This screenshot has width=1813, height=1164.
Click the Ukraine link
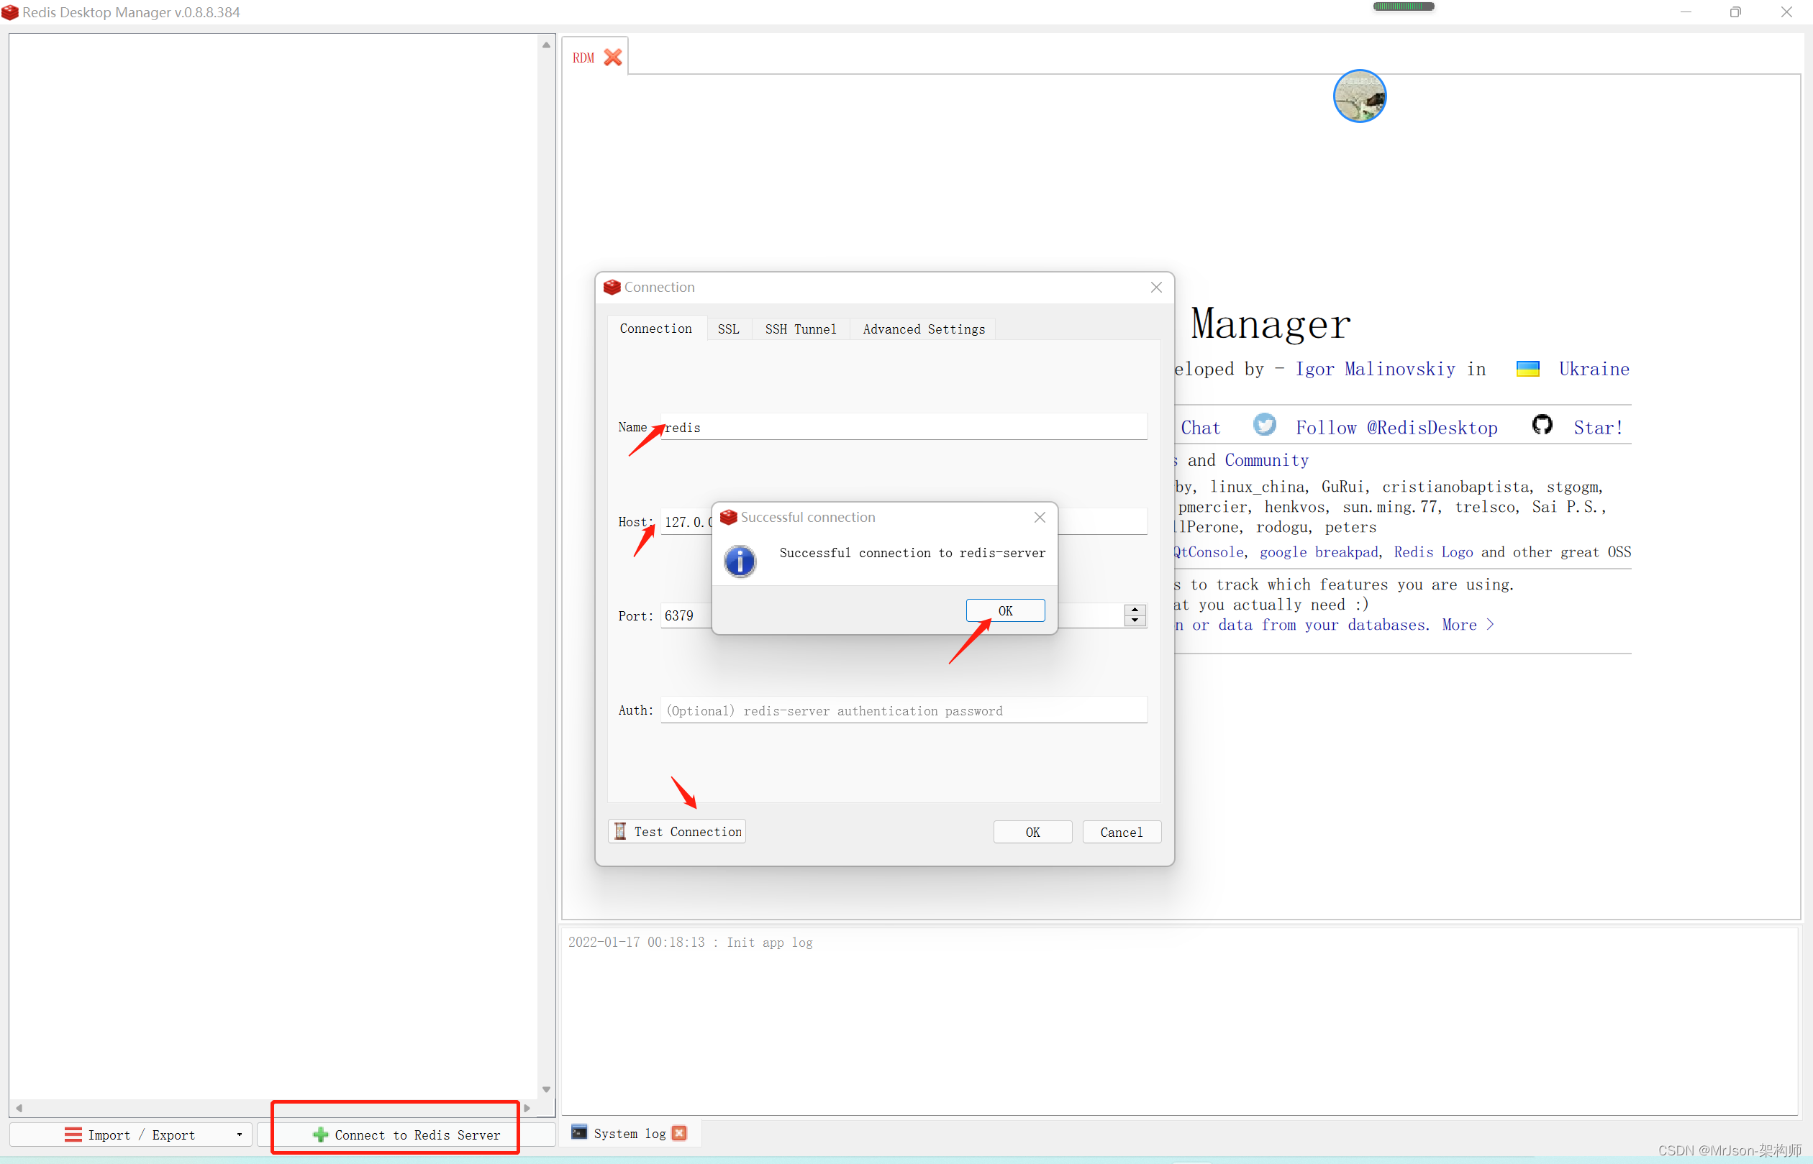(1594, 369)
